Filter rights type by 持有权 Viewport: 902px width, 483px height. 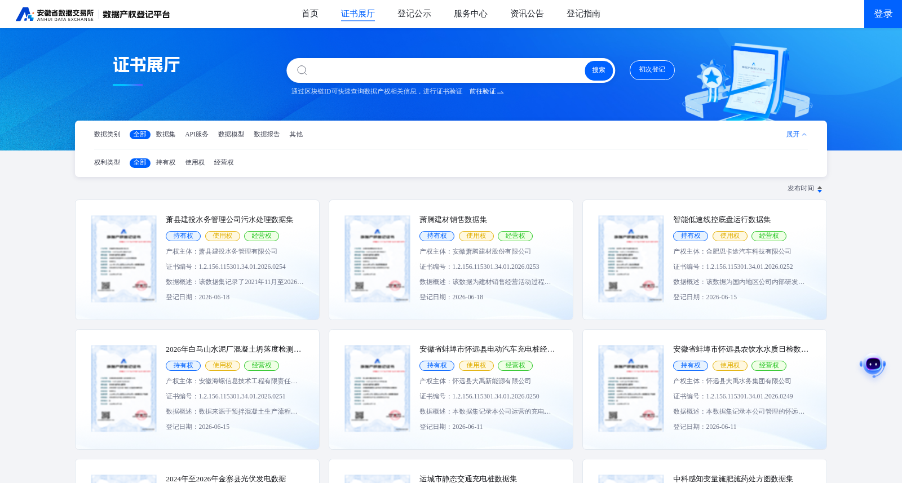point(166,162)
